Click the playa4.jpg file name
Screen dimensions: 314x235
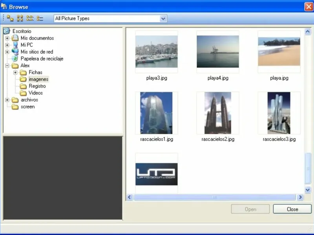tap(218, 78)
